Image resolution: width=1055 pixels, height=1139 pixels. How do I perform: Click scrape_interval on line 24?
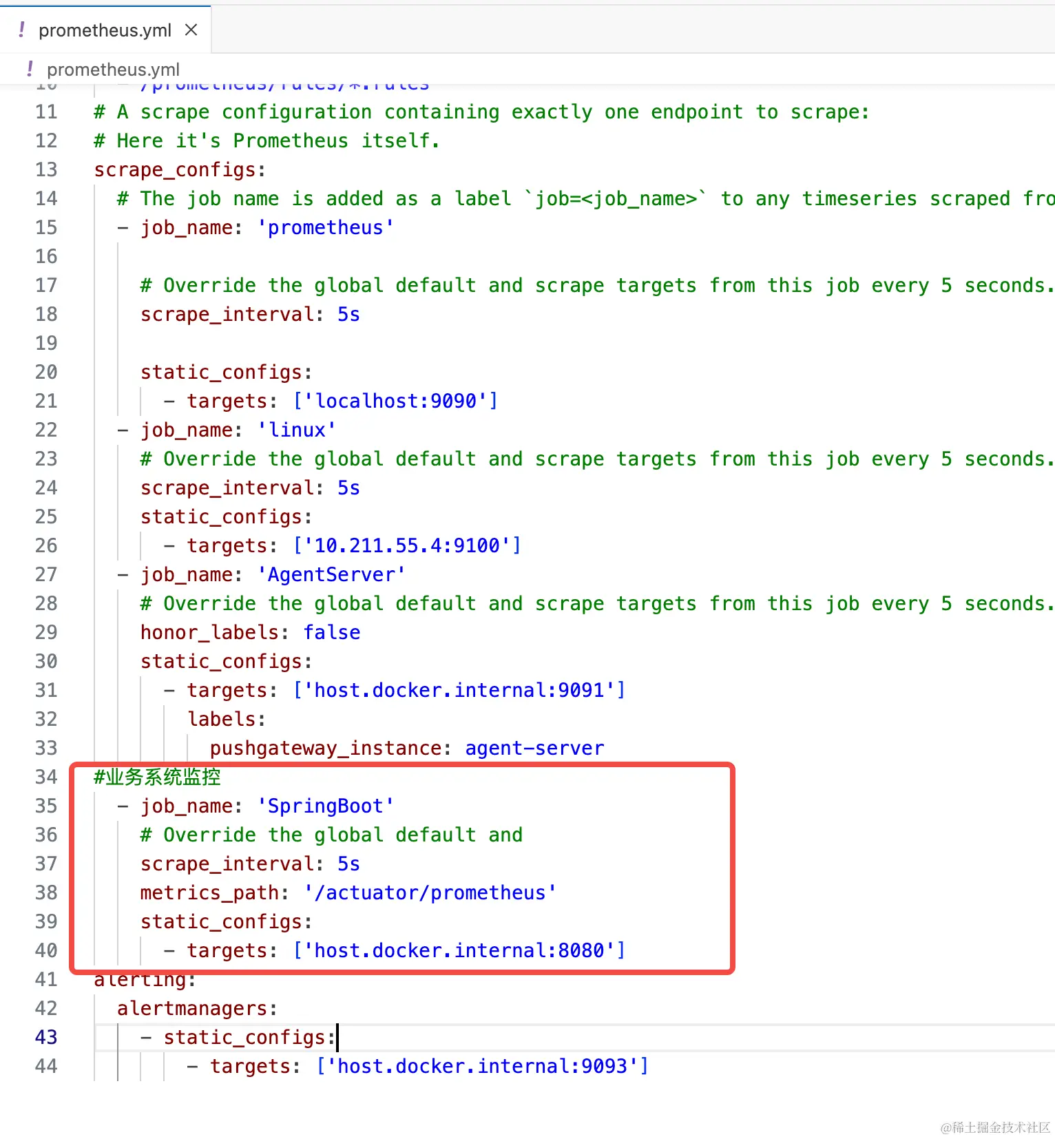(227, 488)
